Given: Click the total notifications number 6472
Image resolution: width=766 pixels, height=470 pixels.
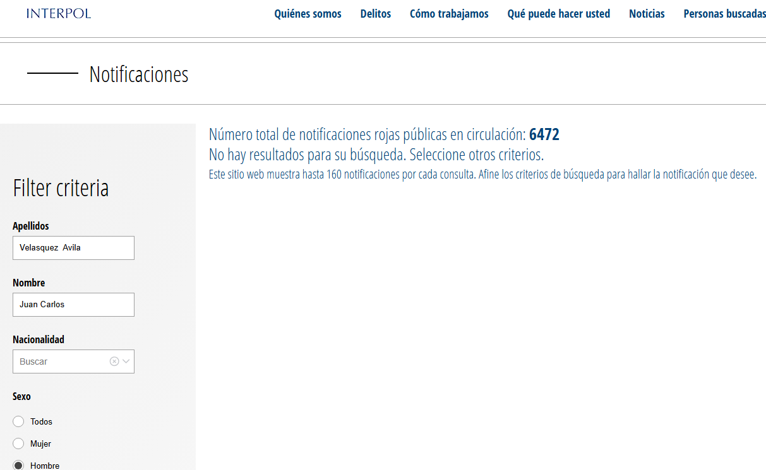Looking at the screenshot, I should coord(544,134).
